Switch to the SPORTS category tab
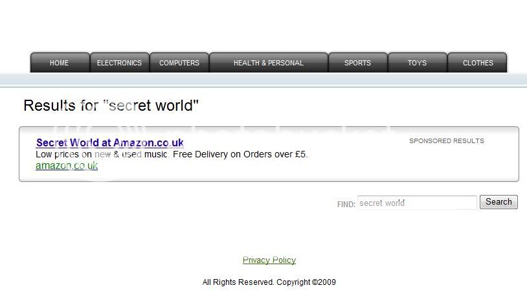This screenshot has height=305, width=527. tap(357, 63)
